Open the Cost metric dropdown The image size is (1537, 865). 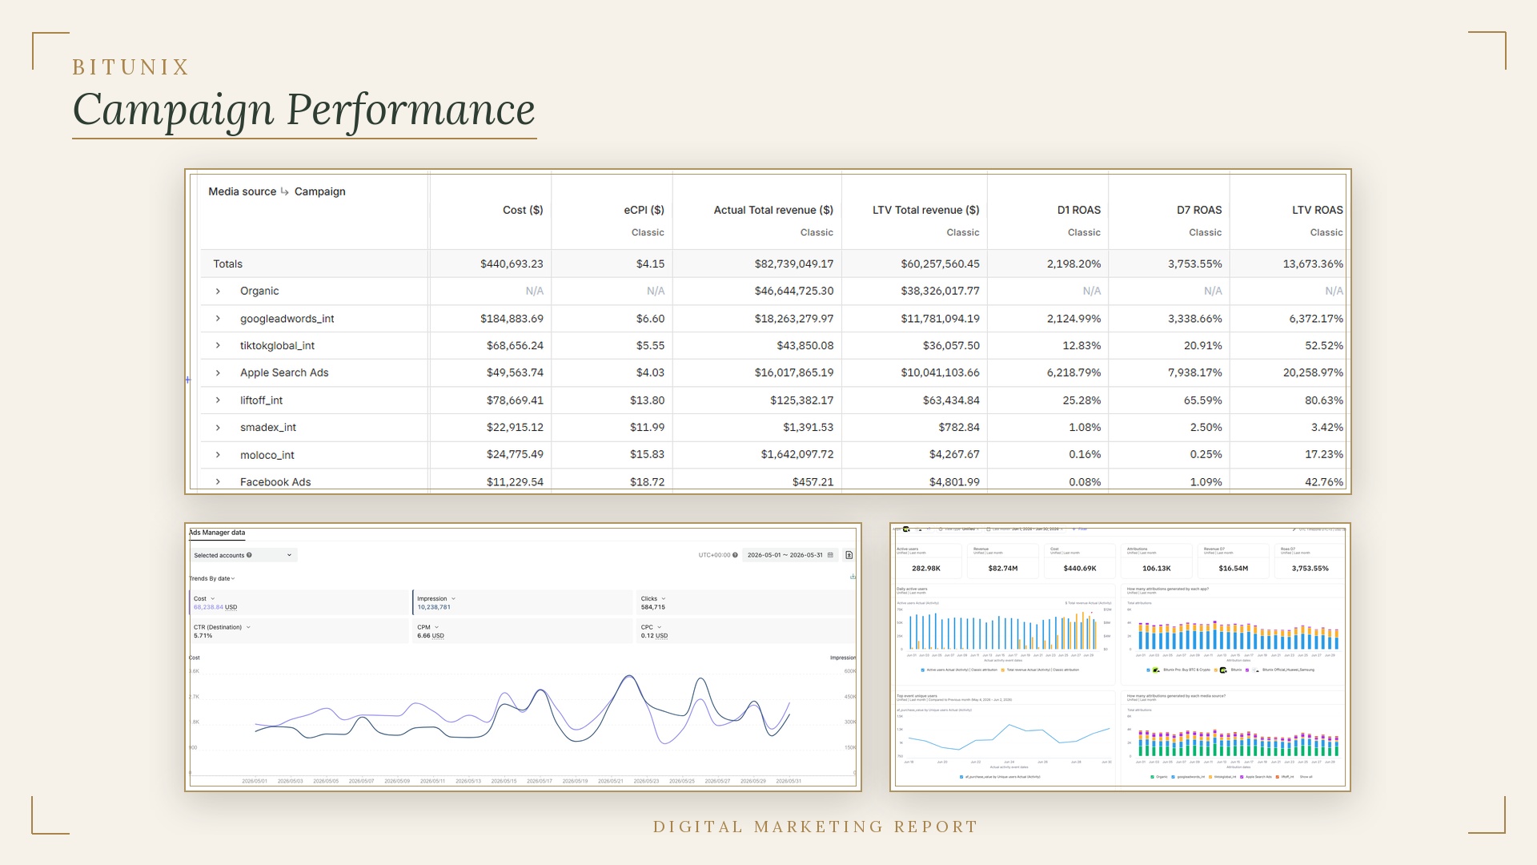tap(213, 598)
